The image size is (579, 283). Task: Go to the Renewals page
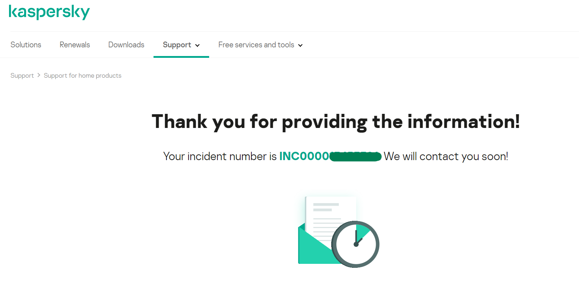[x=75, y=45]
